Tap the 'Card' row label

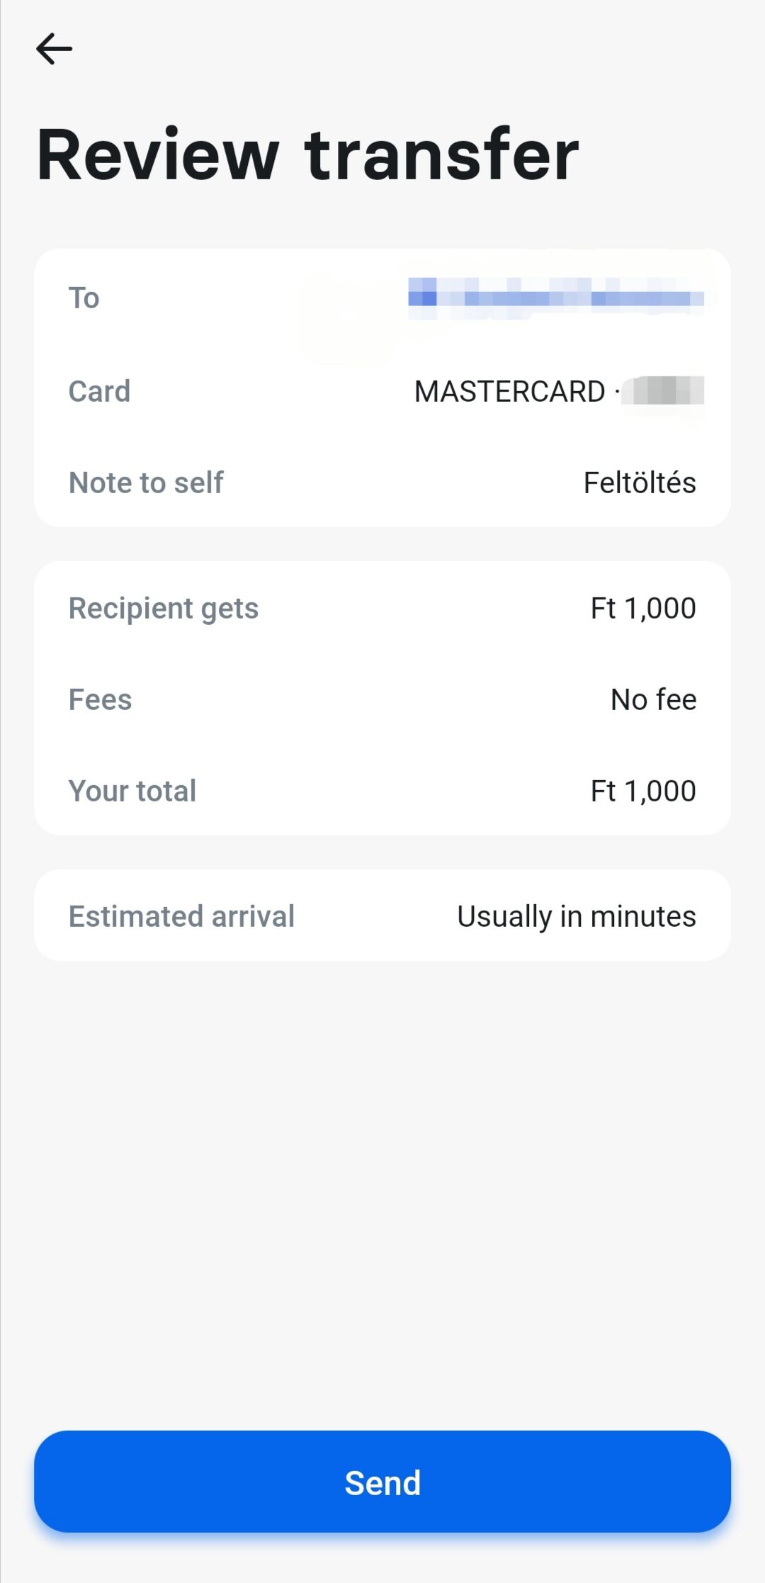coord(99,391)
